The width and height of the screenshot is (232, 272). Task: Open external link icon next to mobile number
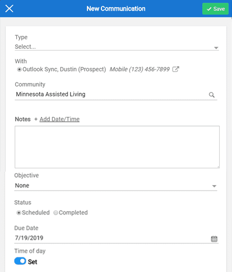pyautogui.click(x=175, y=69)
